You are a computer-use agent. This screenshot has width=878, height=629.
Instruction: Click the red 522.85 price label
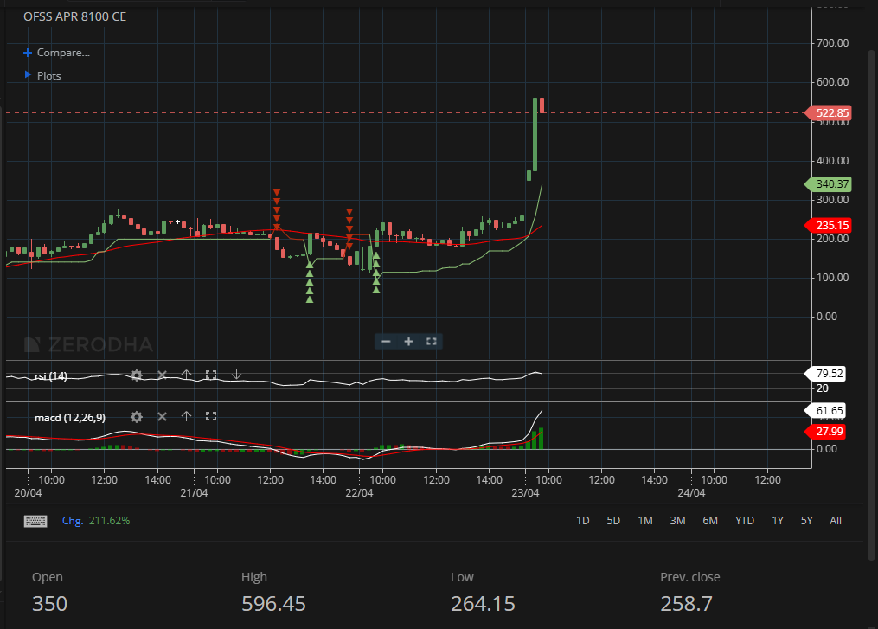pyautogui.click(x=829, y=112)
